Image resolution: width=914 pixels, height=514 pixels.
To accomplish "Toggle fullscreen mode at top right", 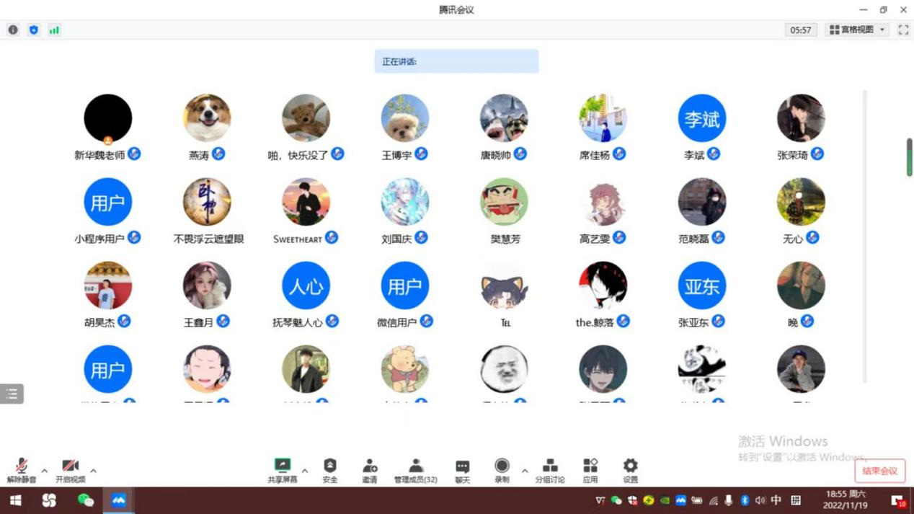I will point(903,30).
